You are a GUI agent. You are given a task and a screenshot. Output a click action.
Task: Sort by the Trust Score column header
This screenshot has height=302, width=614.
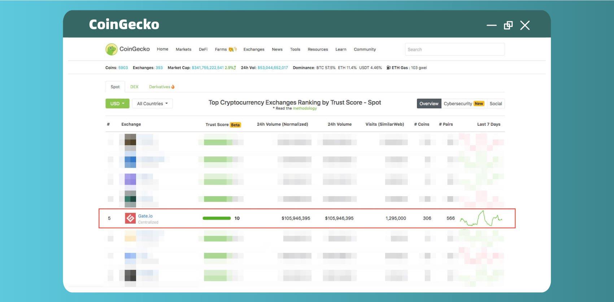(217, 125)
